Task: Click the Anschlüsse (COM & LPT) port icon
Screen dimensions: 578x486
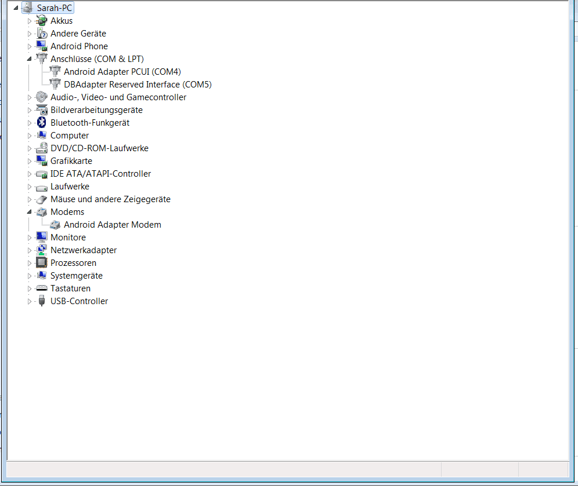Action: click(x=42, y=59)
